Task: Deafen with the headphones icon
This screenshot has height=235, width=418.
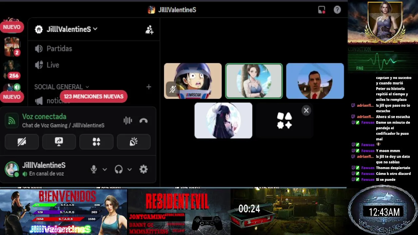Action: [119, 169]
